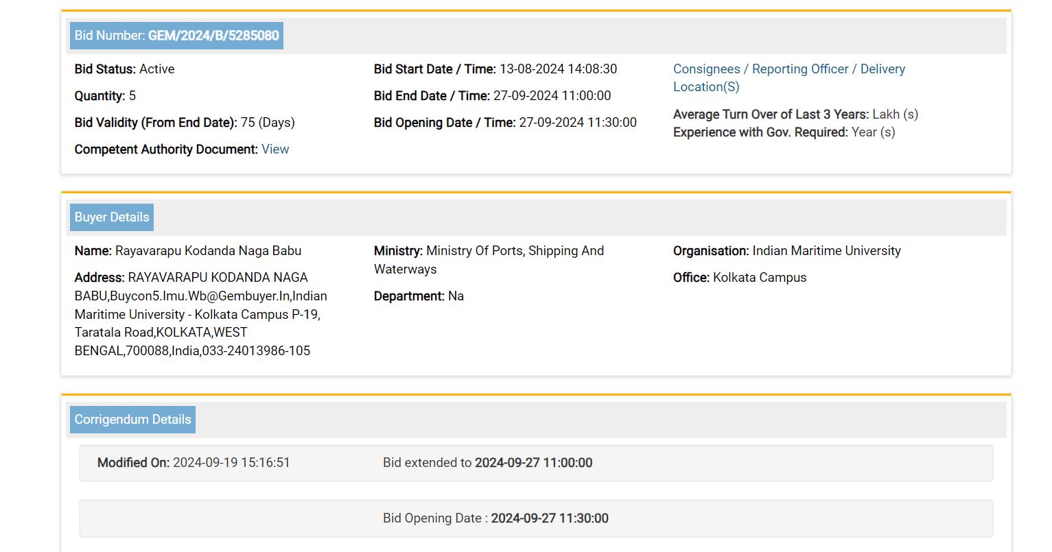Click the Bid End Date / Time value
Screen dimensions: 1052x552
pyautogui.click(x=551, y=96)
